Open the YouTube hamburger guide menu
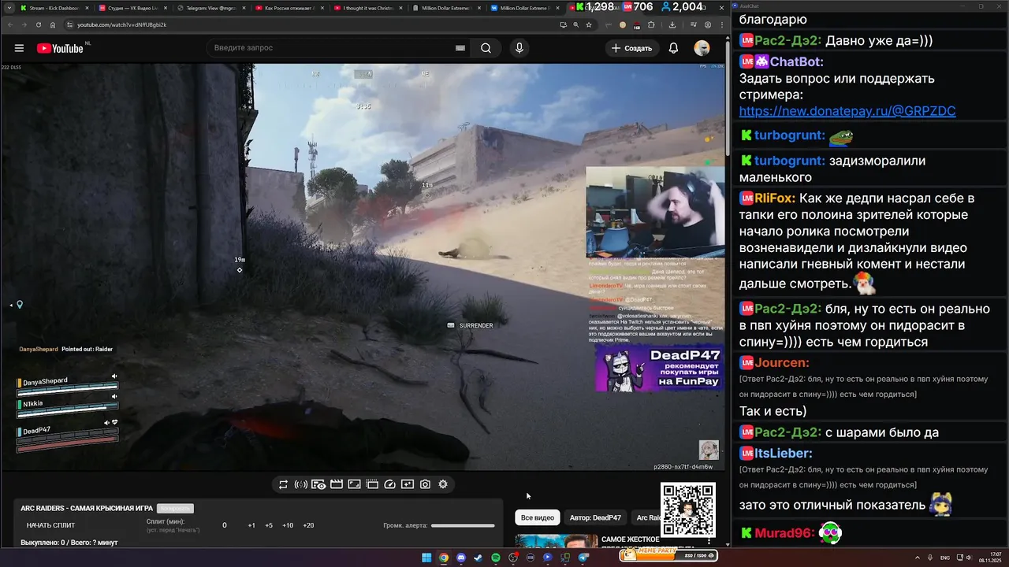Image resolution: width=1009 pixels, height=567 pixels. (19, 48)
